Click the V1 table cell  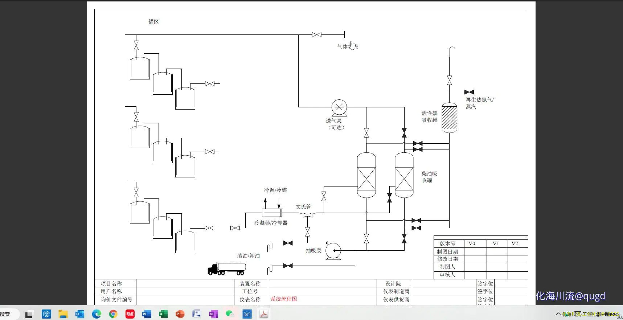497,243
